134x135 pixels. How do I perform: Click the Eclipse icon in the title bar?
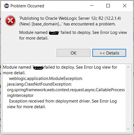[7, 6]
